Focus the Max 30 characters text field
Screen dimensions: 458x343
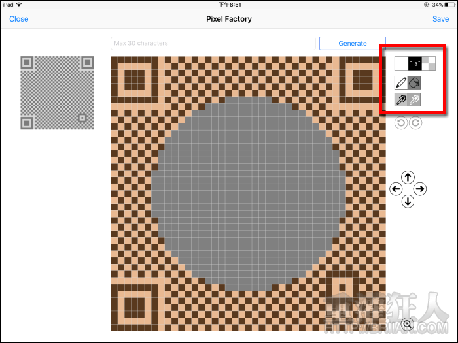214,44
